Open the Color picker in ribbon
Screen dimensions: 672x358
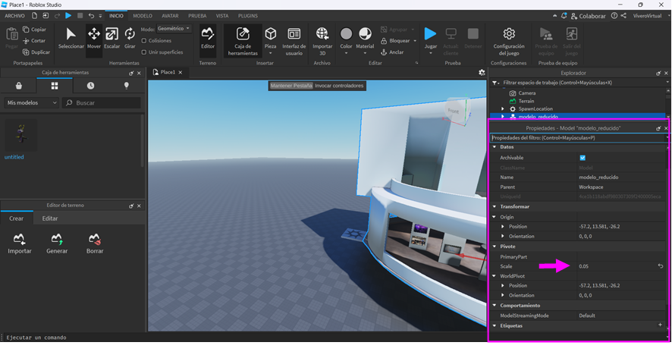click(x=346, y=38)
